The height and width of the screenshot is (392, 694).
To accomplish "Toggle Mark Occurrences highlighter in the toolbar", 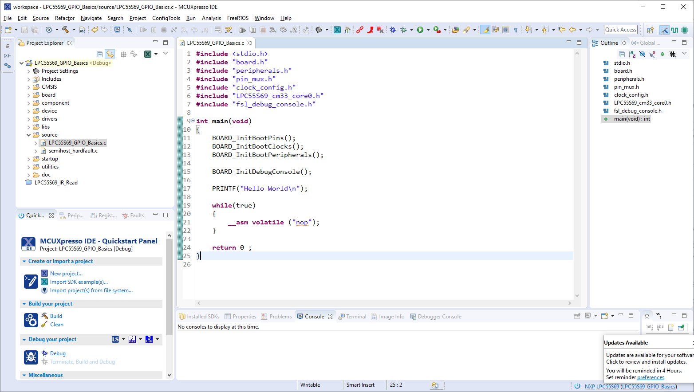I will (485, 30).
